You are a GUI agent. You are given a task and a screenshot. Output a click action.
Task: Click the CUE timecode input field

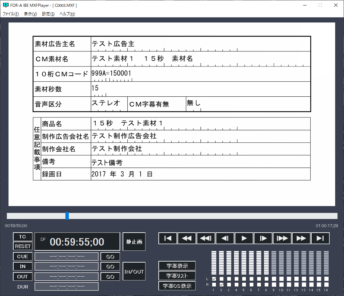[66, 256]
